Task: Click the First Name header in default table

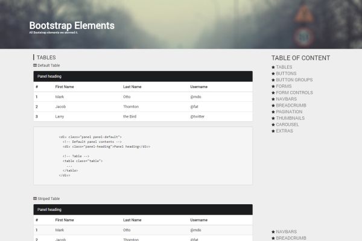Action: (65, 87)
